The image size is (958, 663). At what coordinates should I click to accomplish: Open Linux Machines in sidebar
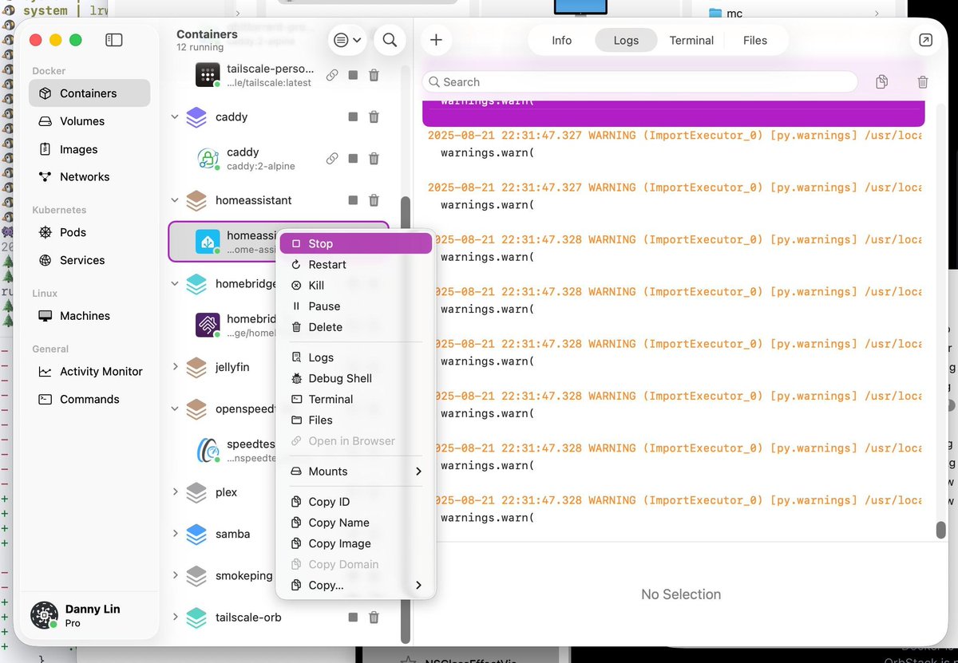[x=89, y=316]
